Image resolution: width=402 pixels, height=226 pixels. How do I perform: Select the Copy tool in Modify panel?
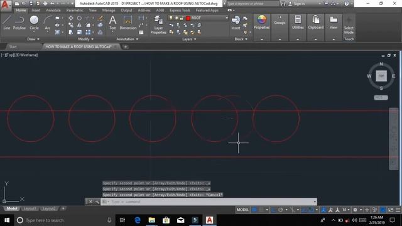(71, 25)
